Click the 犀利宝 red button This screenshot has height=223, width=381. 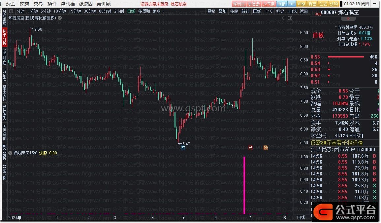(x=238, y=4)
